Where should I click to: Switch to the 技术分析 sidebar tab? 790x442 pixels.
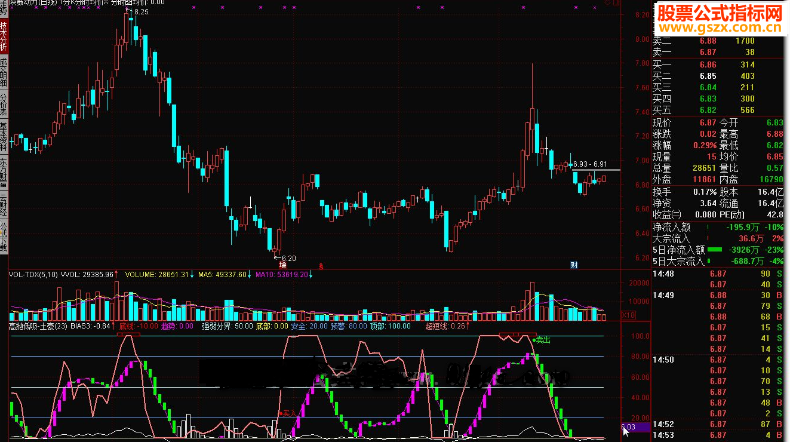(x=4, y=37)
